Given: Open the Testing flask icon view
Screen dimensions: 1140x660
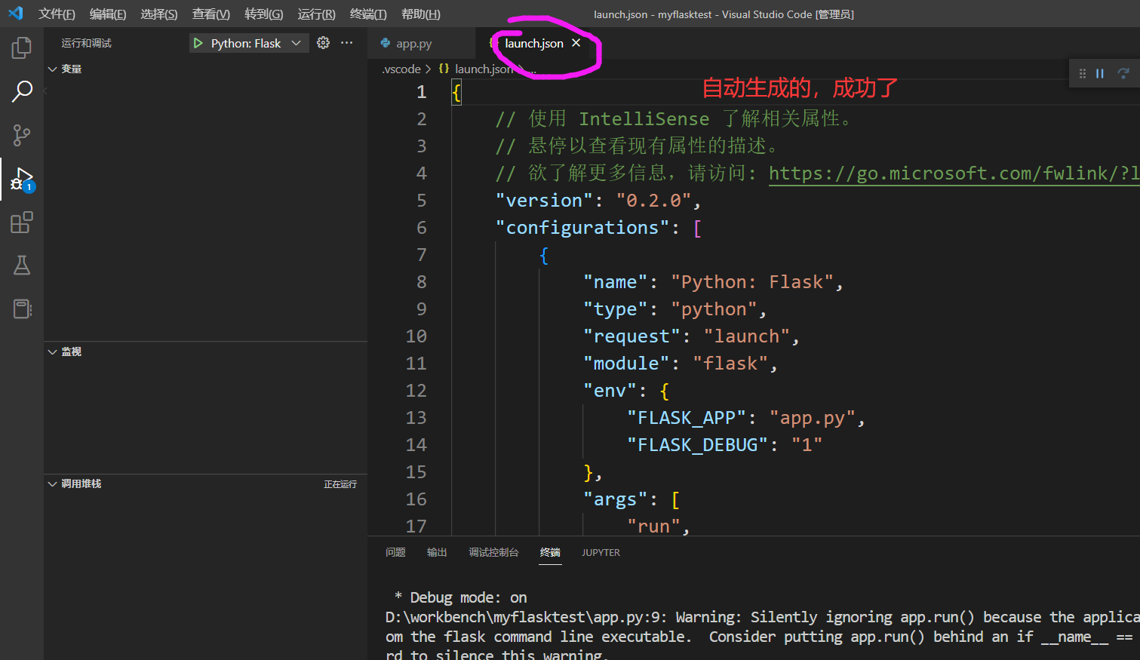Looking at the screenshot, I should pyautogui.click(x=22, y=266).
